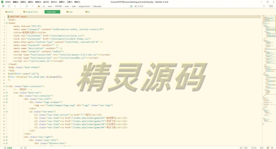The width and height of the screenshot is (276, 149).
Task: Open the 工具(T) menu
Action: click(x=69, y=2)
